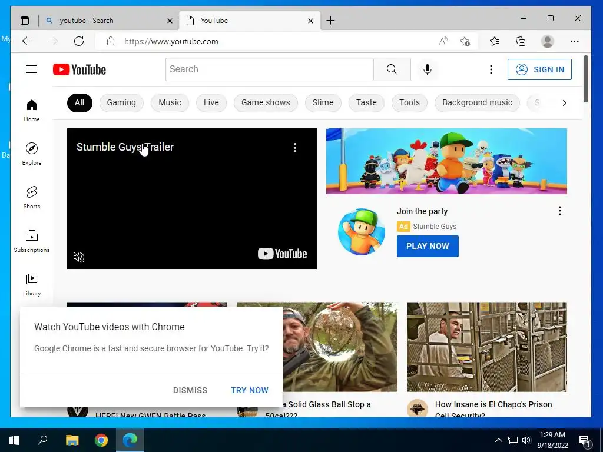The width and height of the screenshot is (603, 452).
Task: Launch Google Chrome from the taskbar
Action: click(101, 440)
